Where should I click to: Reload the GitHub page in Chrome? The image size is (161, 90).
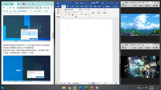[10, 8]
